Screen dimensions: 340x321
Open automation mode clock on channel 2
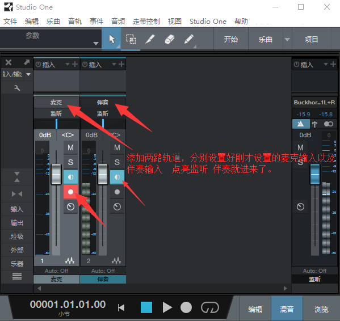pyautogui.click(x=117, y=206)
